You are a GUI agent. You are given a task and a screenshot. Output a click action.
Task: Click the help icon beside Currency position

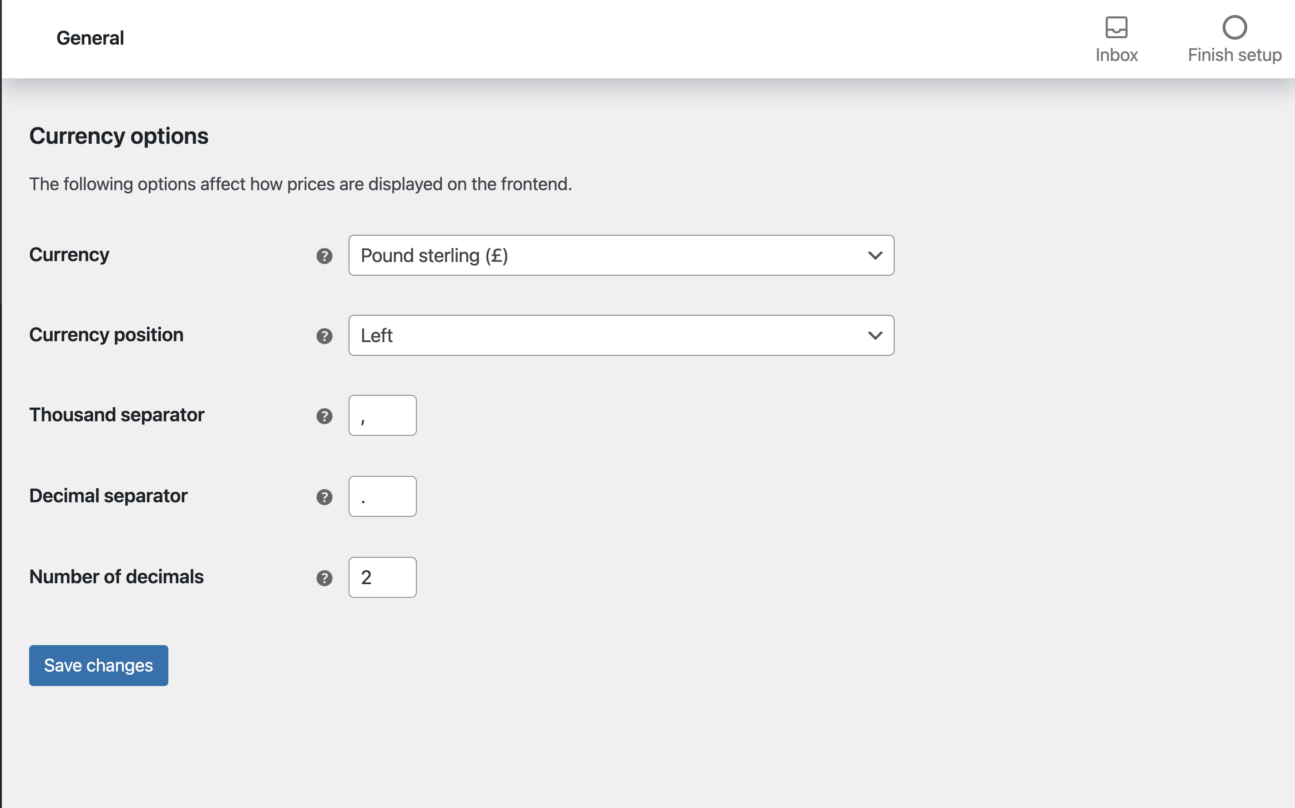[x=324, y=336]
